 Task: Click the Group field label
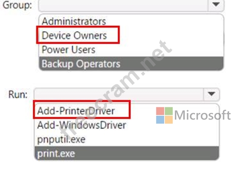click(x=17, y=6)
